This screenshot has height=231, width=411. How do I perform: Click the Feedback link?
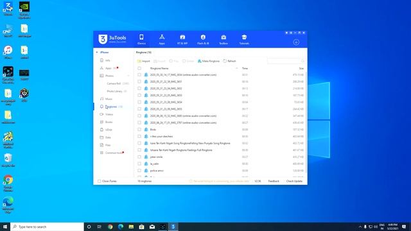(x=274, y=181)
